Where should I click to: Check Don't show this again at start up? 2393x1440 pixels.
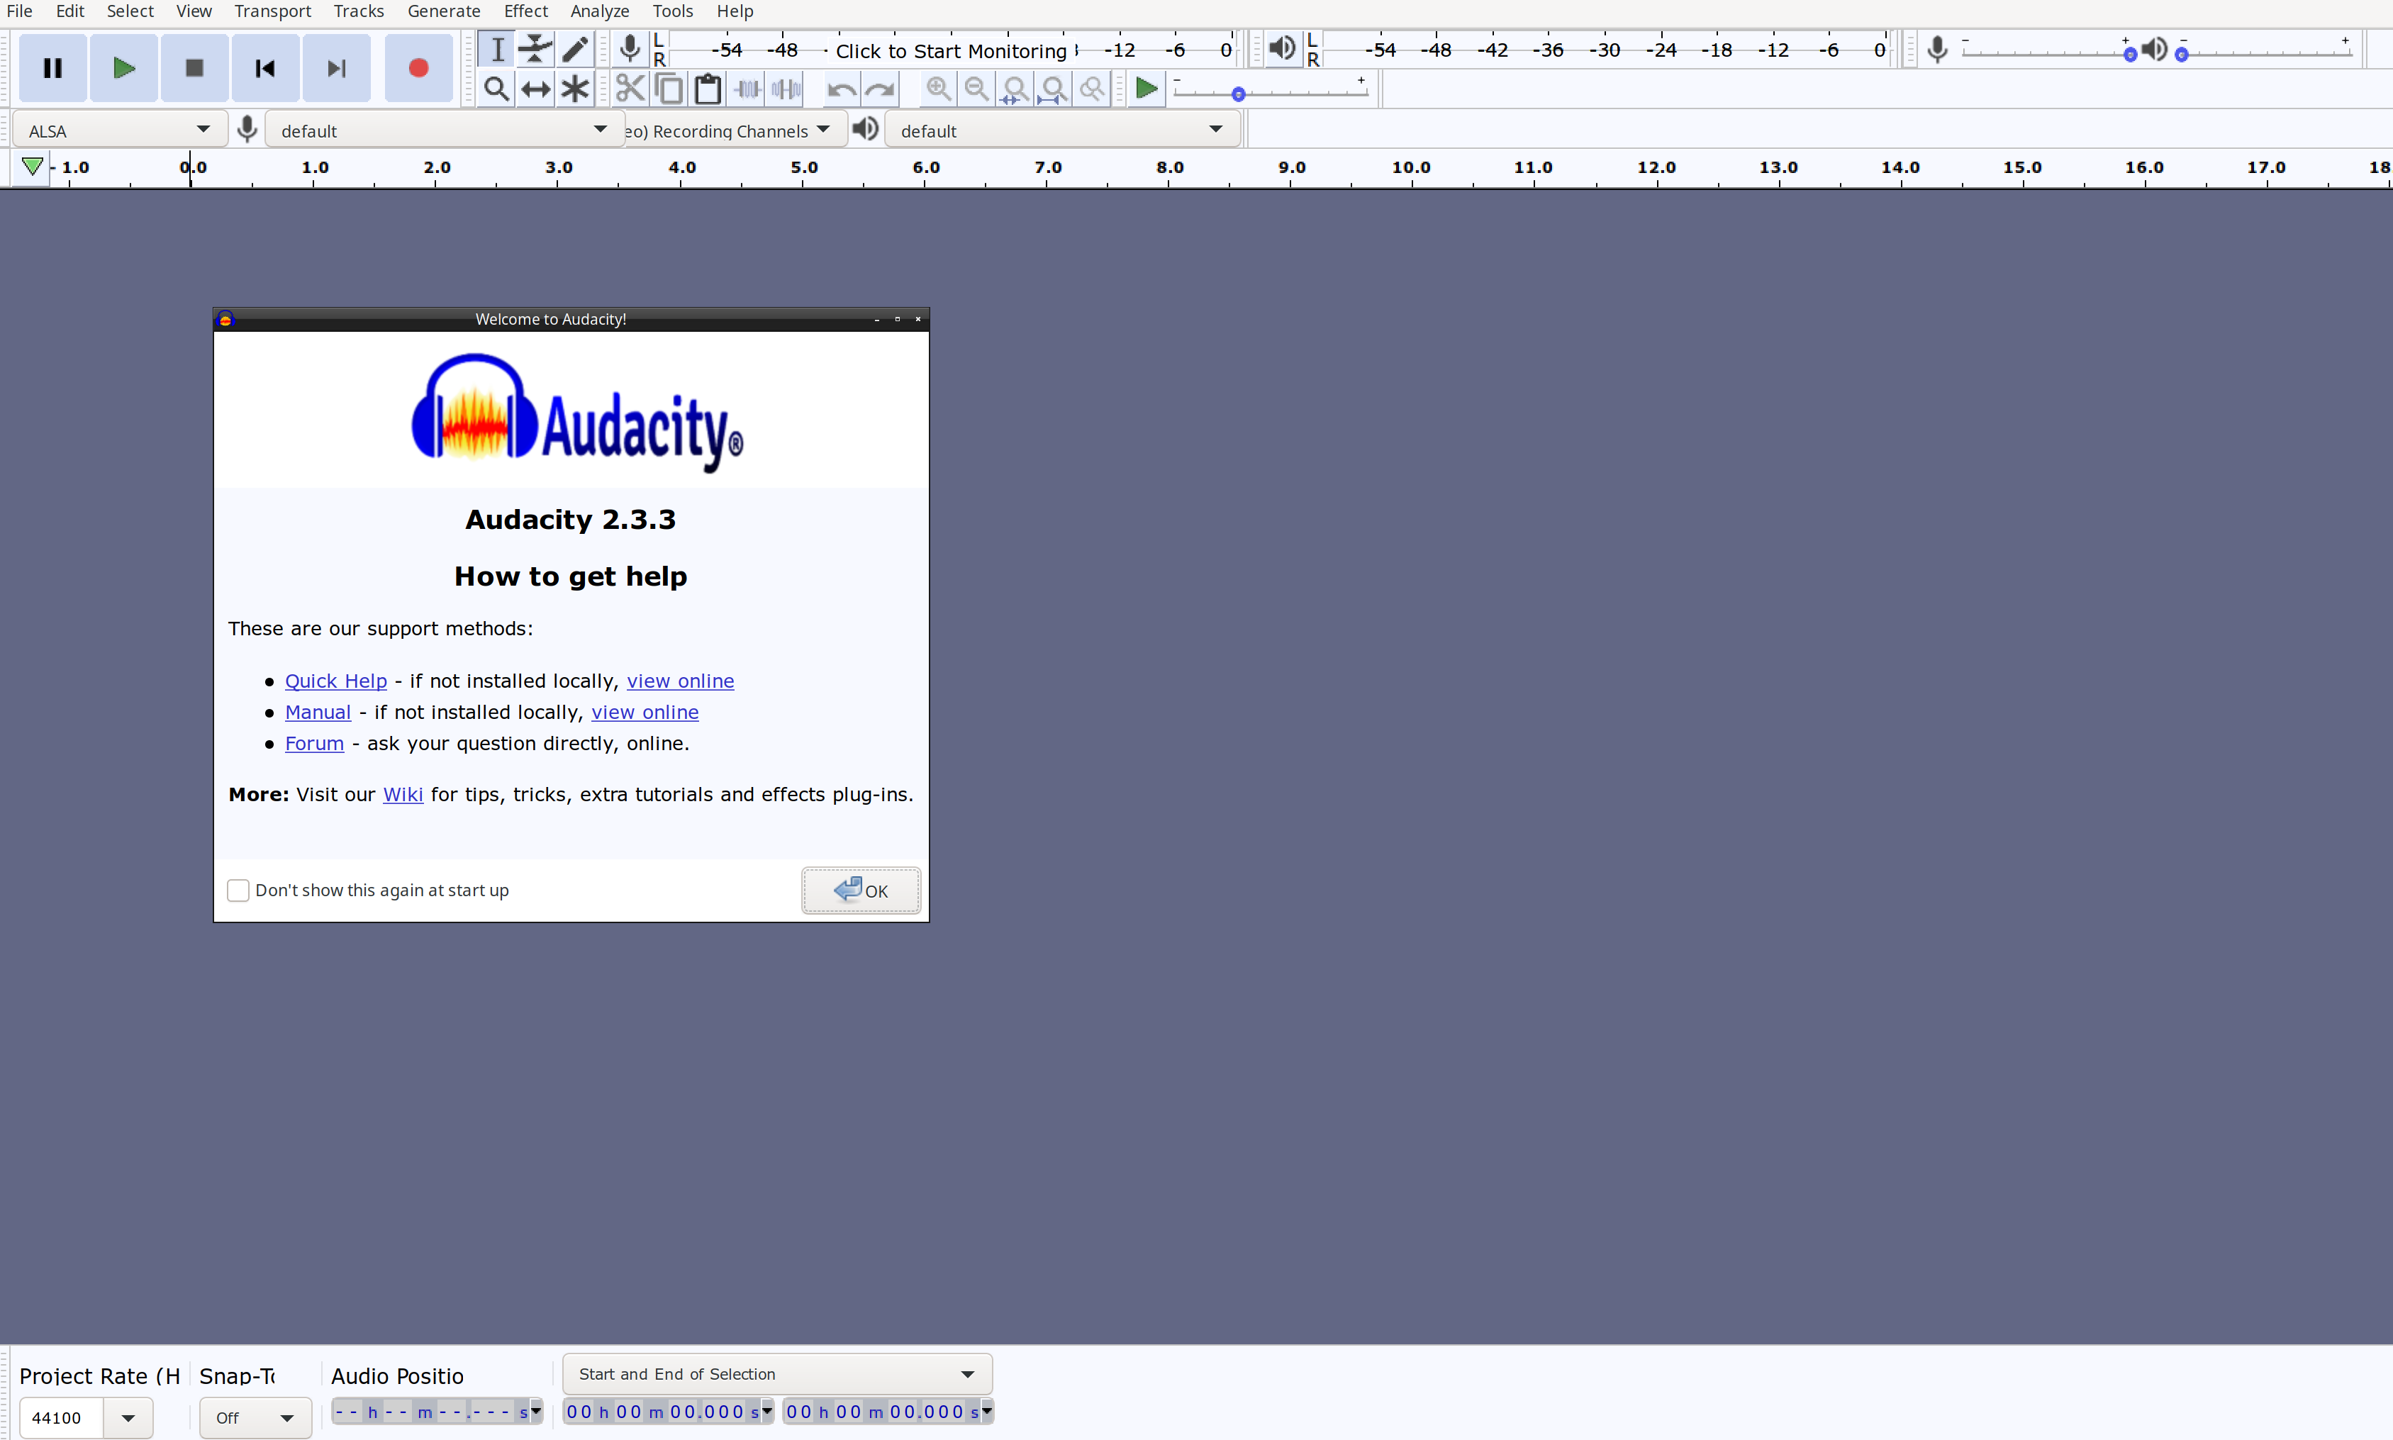coord(239,890)
